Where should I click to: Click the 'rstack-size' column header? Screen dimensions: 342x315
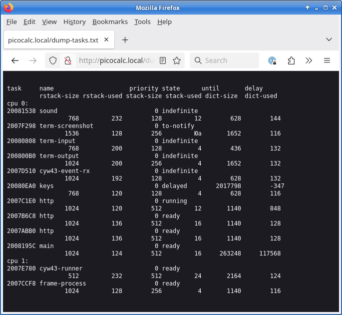click(59, 96)
